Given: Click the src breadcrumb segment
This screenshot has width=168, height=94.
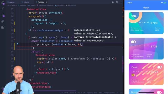Looking at the screenshot, I should click(x=8, y=5).
